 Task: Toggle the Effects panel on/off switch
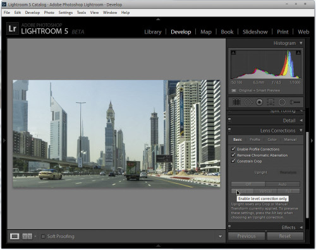(229, 227)
